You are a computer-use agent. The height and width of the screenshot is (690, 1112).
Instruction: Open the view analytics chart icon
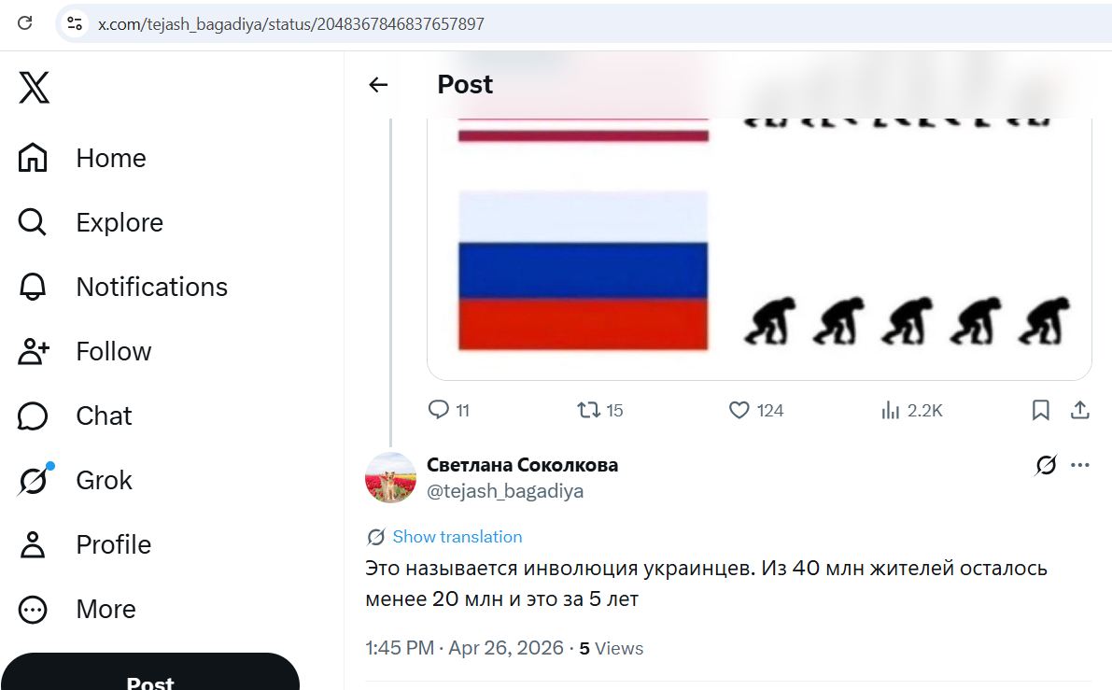890,410
